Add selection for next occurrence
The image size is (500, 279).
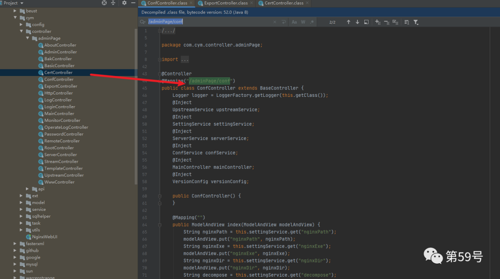pos(378,22)
